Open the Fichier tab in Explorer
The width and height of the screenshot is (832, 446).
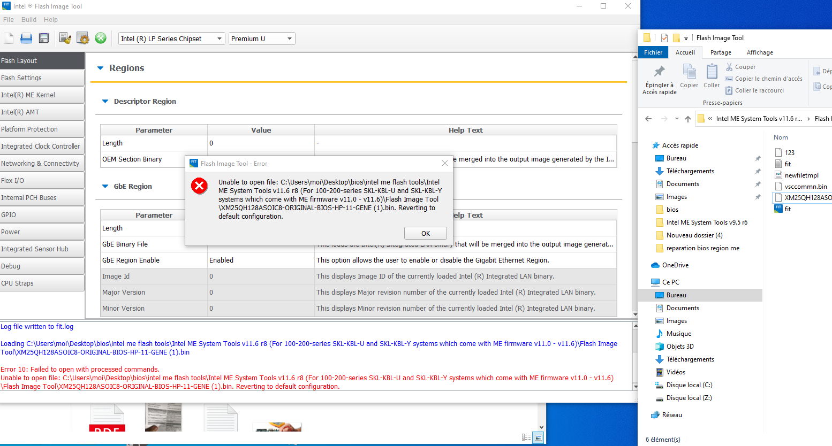[653, 52]
